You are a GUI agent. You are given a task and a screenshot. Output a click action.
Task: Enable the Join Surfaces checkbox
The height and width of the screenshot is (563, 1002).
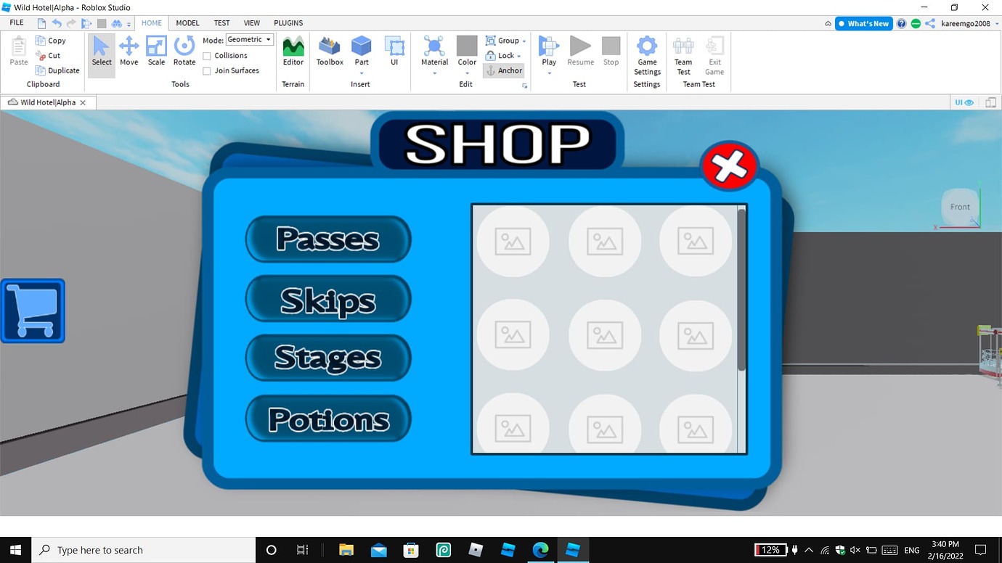click(x=207, y=70)
